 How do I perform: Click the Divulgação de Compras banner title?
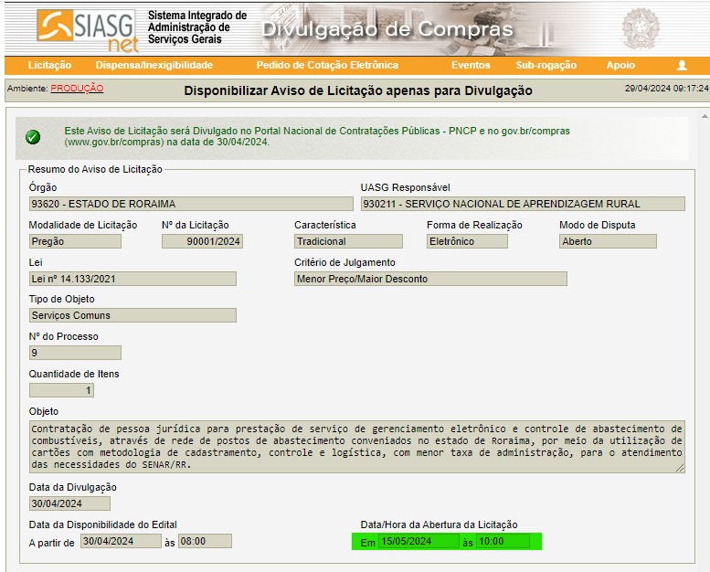pos(387,29)
